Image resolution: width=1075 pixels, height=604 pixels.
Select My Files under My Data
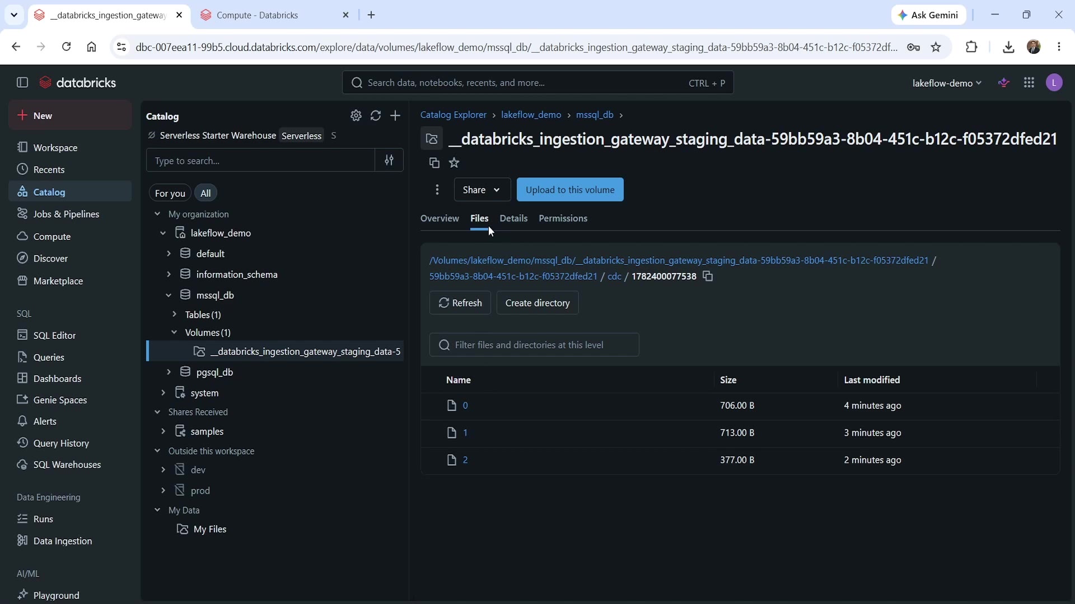(210, 529)
